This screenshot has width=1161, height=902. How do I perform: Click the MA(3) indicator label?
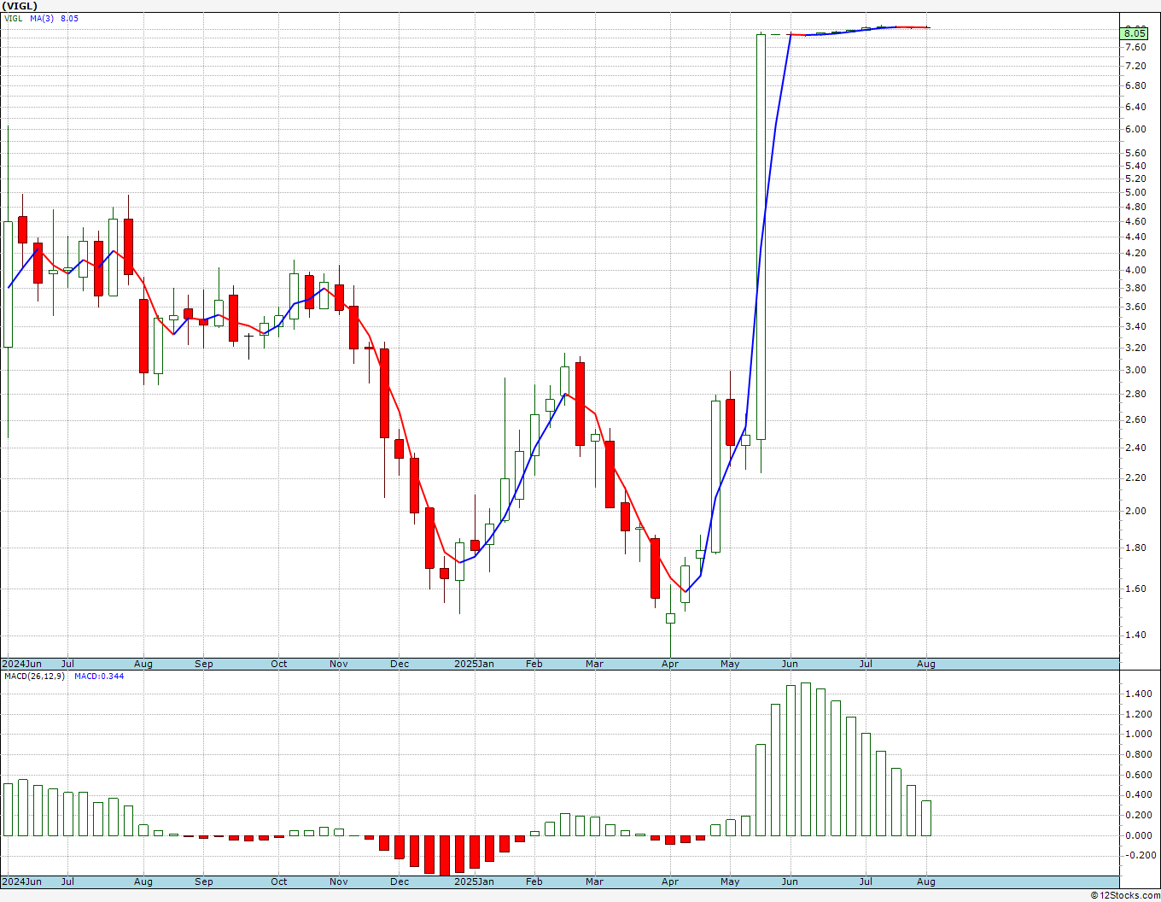point(42,18)
